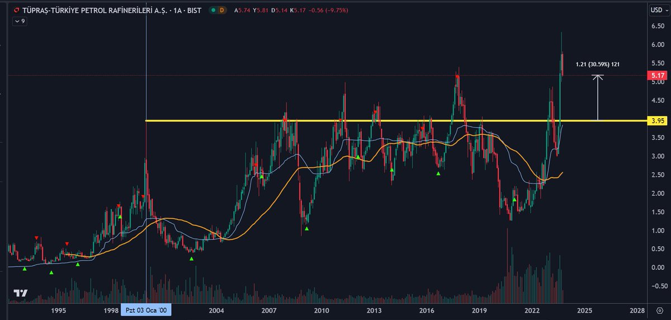Click the 1995 time axis label

[59, 309]
